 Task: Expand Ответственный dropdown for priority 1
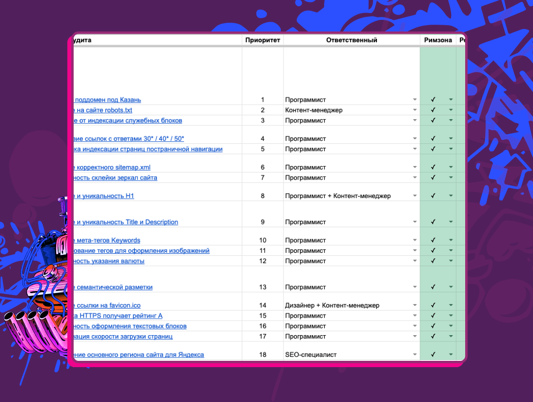[x=415, y=100]
